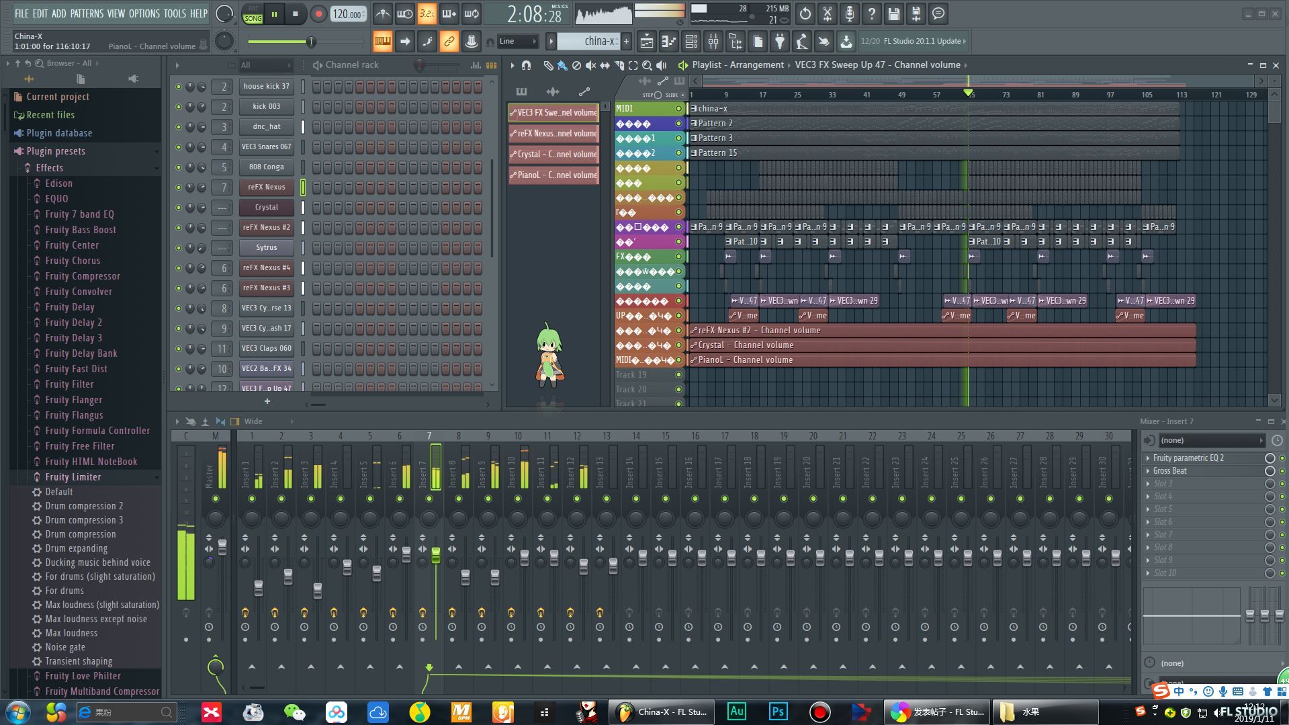Viewport: 1289px width, 725px height.
Task: Open the Piano roll view icon
Action: pyautogui.click(x=669, y=42)
